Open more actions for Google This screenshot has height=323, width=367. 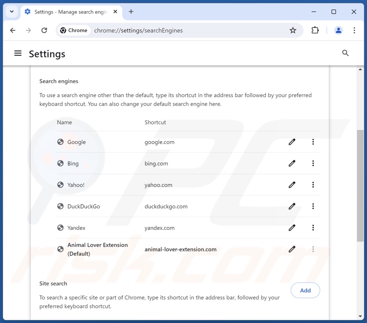tap(313, 142)
